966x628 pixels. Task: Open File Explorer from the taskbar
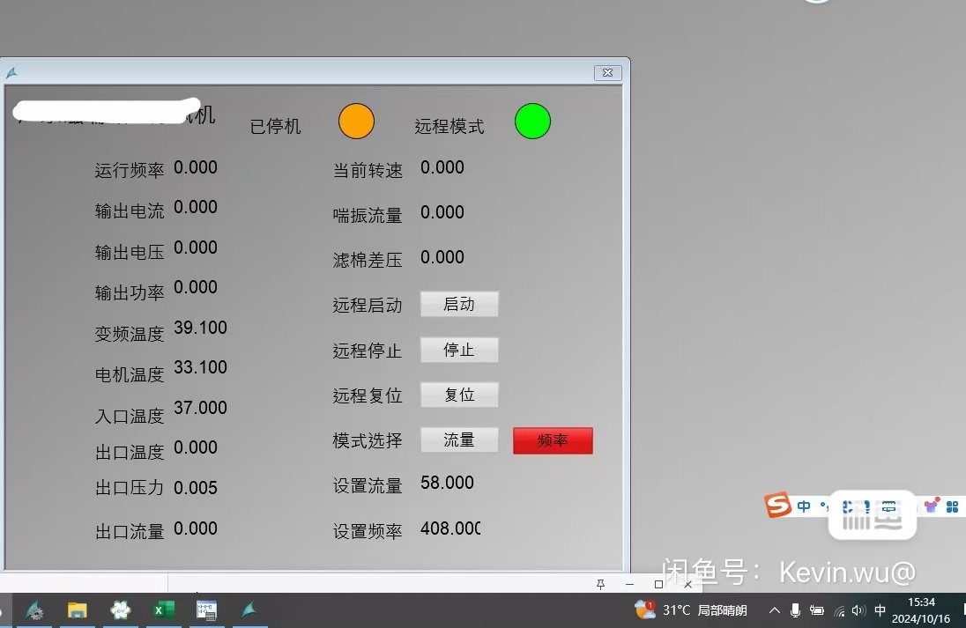78,610
